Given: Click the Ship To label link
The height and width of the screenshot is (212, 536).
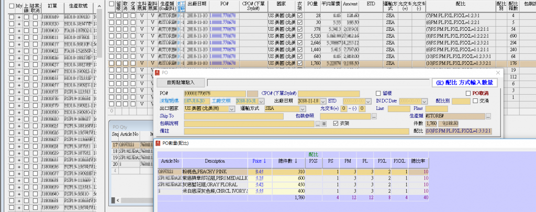Looking at the screenshot, I should (167, 116).
